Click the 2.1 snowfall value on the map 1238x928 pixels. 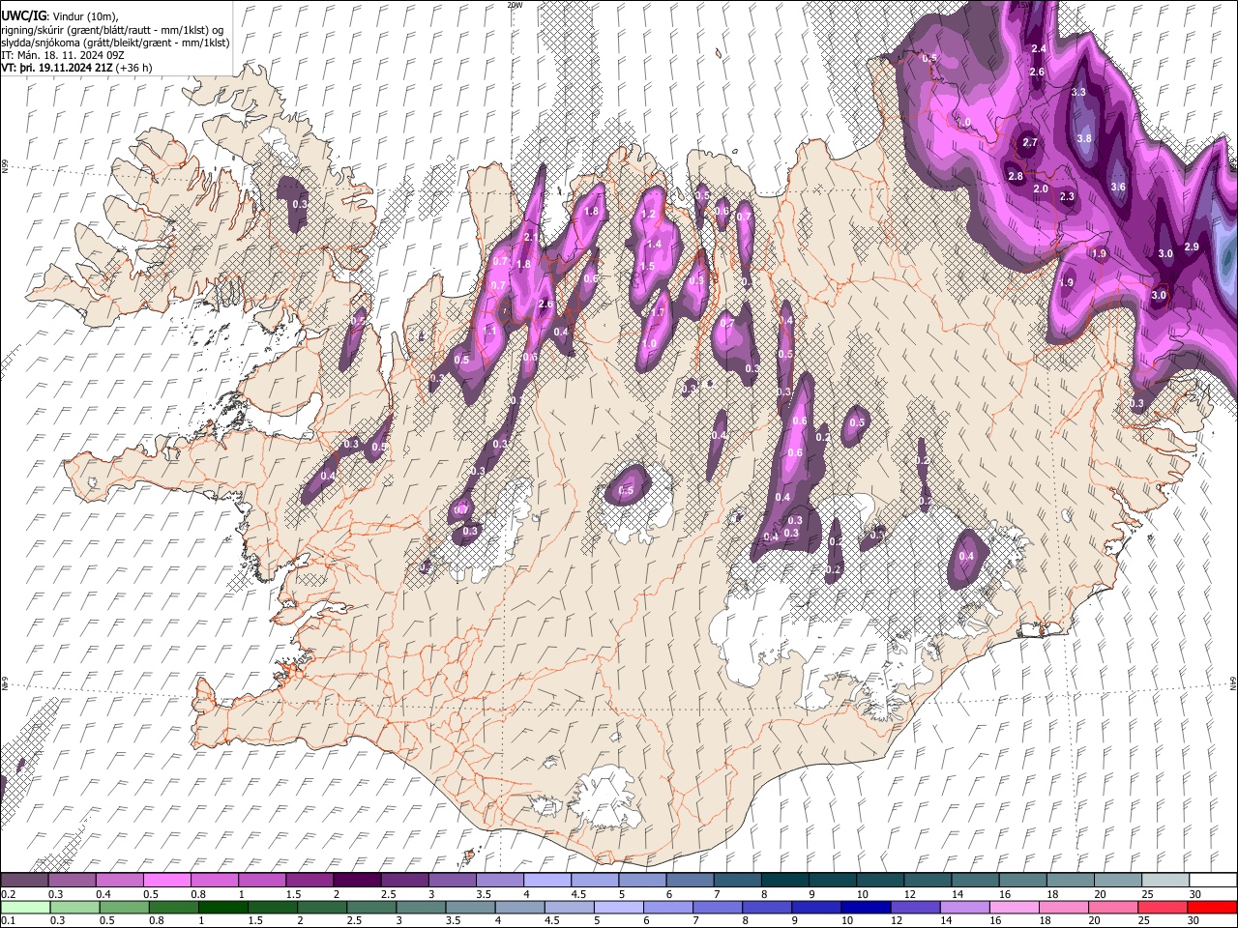pyautogui.click(x=530, y=237)
